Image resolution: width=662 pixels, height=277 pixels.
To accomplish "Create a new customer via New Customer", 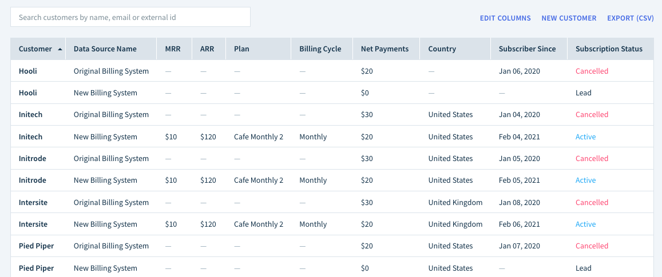I will [569, 18].
